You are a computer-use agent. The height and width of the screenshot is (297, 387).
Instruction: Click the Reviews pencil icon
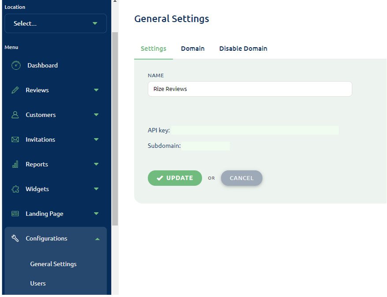(x=15, y=90)
